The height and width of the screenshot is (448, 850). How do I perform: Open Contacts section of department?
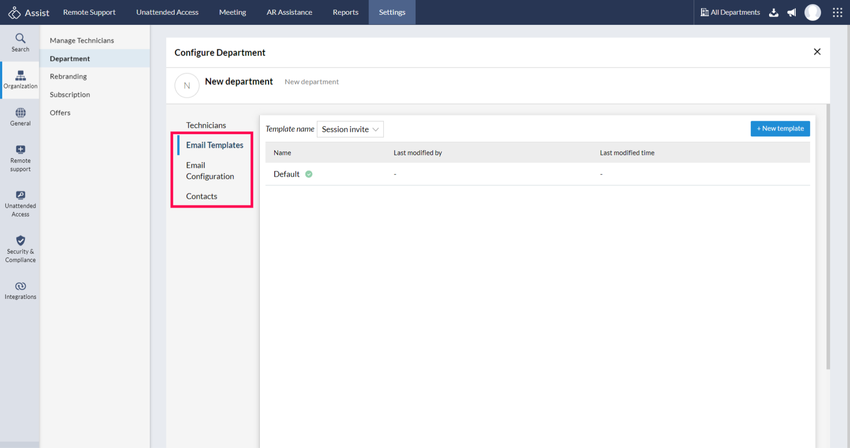[x=201, y=196]
